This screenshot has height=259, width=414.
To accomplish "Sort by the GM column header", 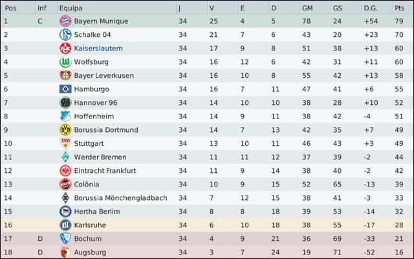I will pyautogui.click(x=307, y=8).
